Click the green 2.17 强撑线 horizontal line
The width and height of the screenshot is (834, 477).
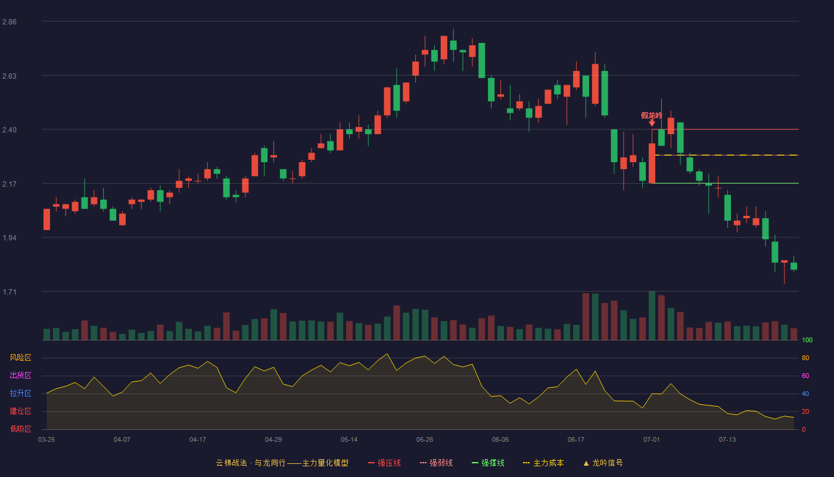pos(727,183)
